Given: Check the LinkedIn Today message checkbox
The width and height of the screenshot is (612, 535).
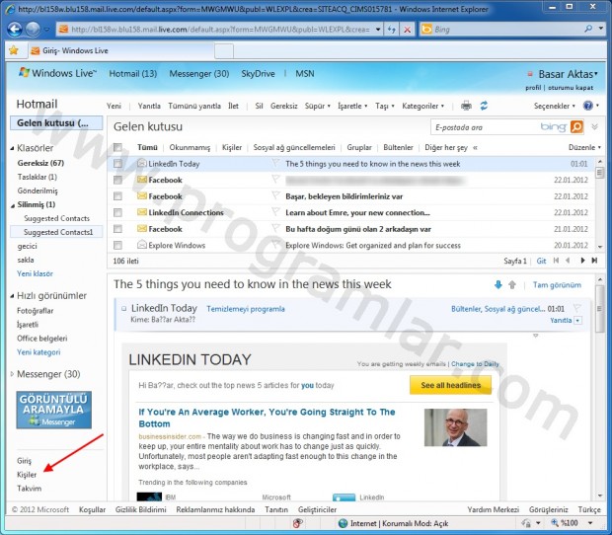Looking at the screenshot, I should 117,164.
